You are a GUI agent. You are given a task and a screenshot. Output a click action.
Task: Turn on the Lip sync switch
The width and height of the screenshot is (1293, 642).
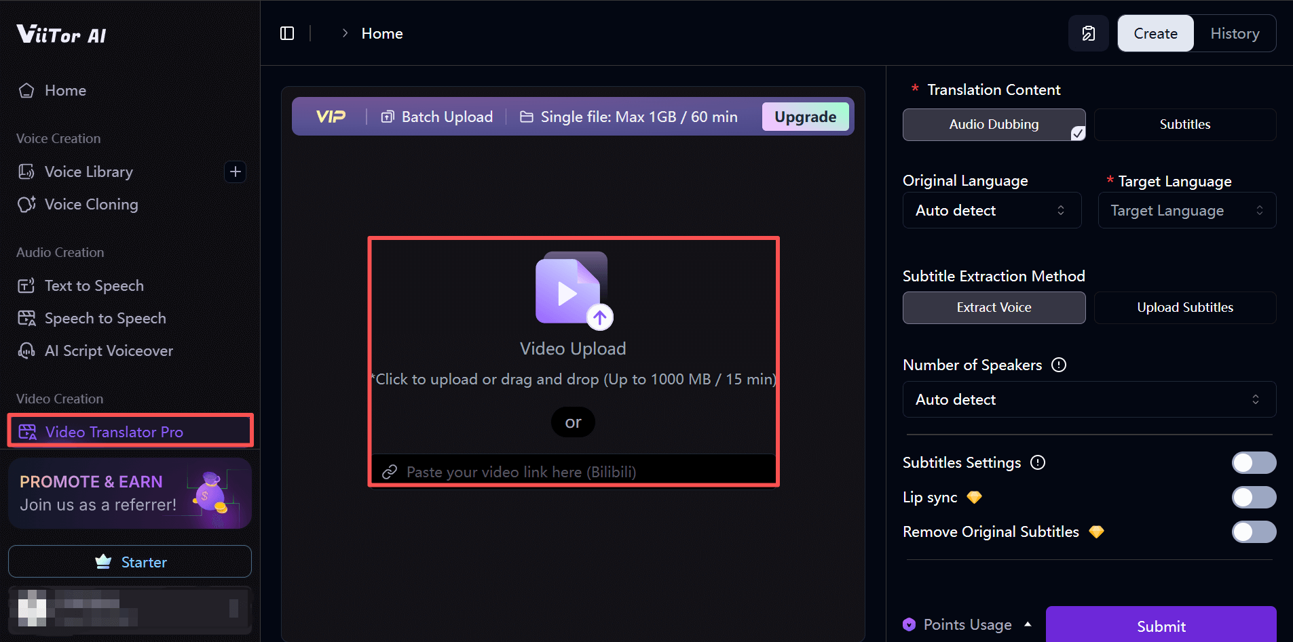pyautogui.click(x=1253, y=497)
